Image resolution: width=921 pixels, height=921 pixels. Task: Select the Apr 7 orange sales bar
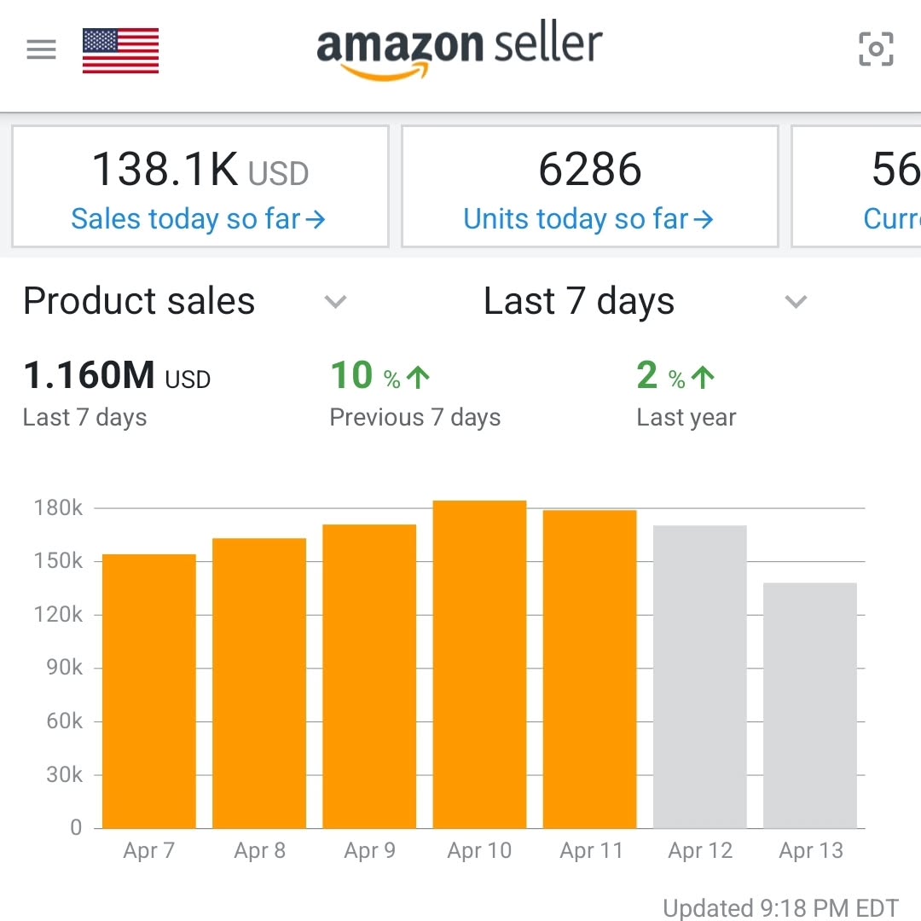pyautogui.click(x=149, y=691)
